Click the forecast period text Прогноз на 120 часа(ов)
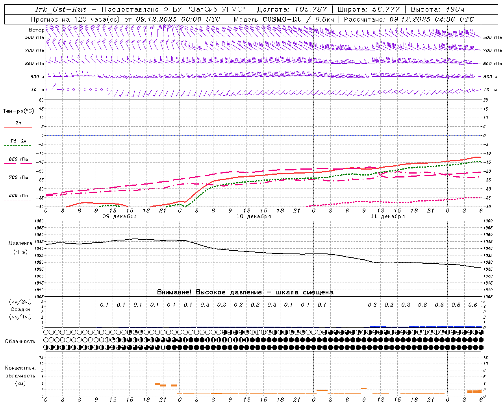The height and width of the screenshot is (403, 504). [x=76, y=19]
